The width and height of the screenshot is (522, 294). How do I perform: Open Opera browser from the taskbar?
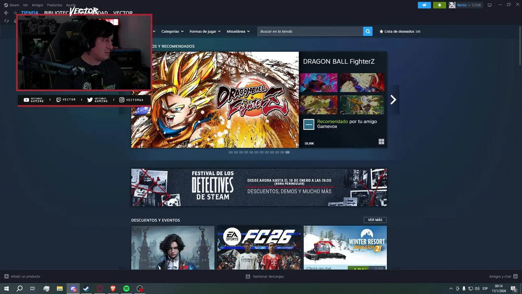point(100,289)
